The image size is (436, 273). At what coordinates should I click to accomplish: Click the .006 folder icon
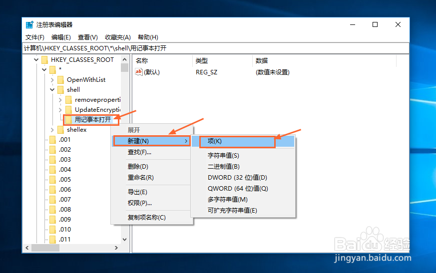point(52,190)
